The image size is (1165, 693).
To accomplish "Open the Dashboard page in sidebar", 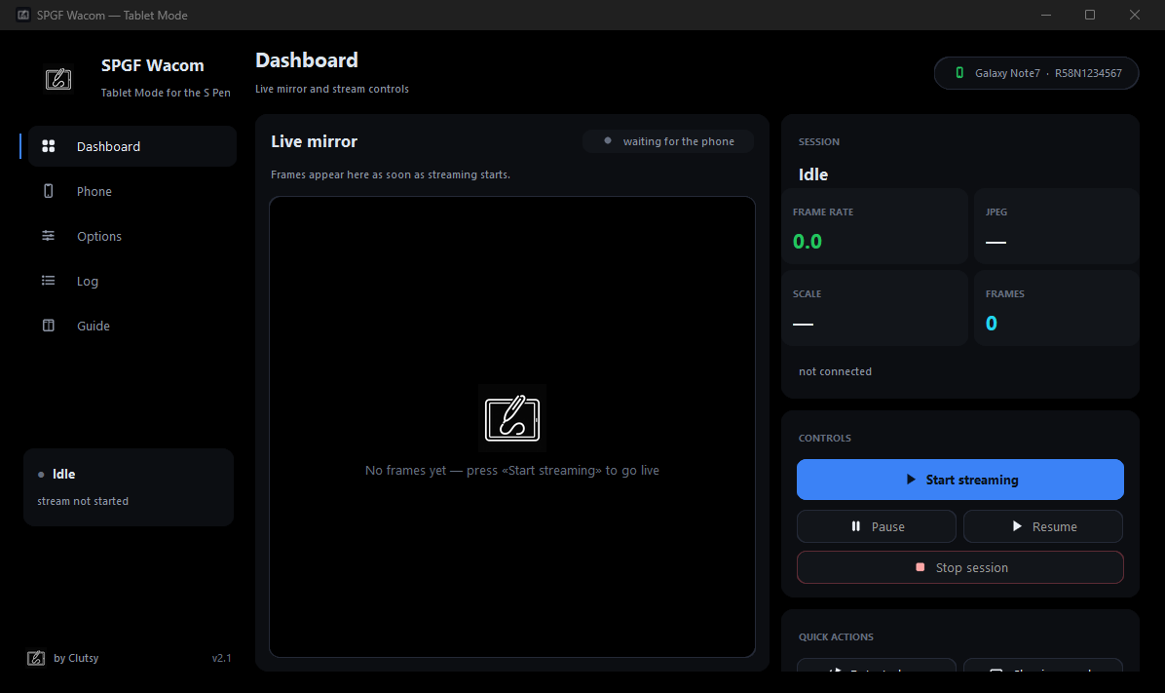I will coord(132,146).
